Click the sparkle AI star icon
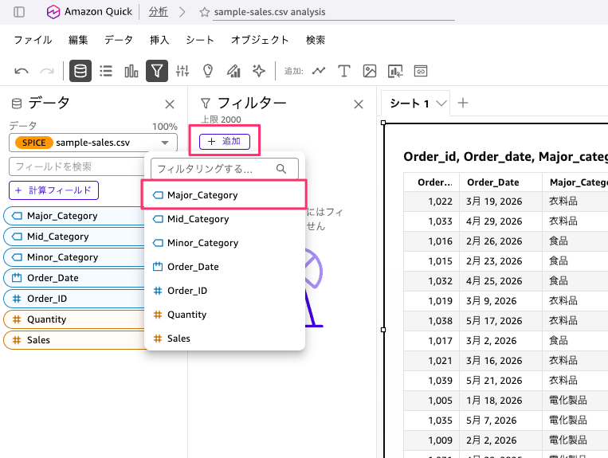The height and width of the screenshot is (458, 608). tap(259, 71)
